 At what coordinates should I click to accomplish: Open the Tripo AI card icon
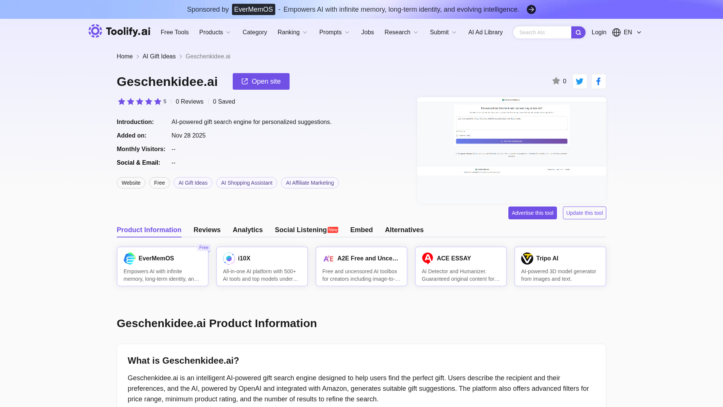[527, 259]
